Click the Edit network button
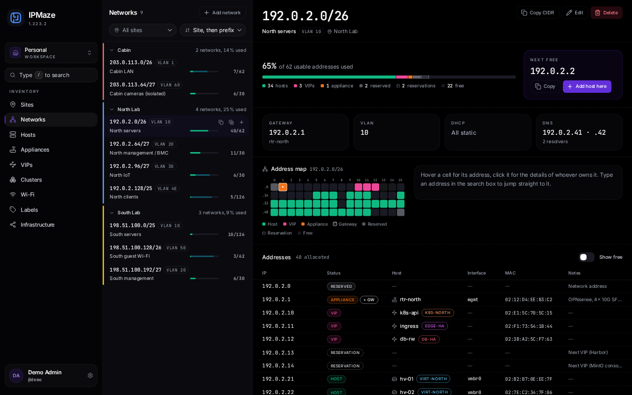Image resolution: width=632 pixels, height=395 pixels. point(575,13)
